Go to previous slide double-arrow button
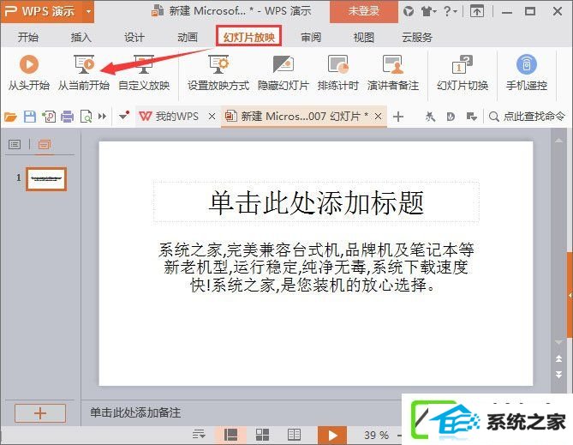The height and width of the screenshot is (445, 573). pos(558,358)
